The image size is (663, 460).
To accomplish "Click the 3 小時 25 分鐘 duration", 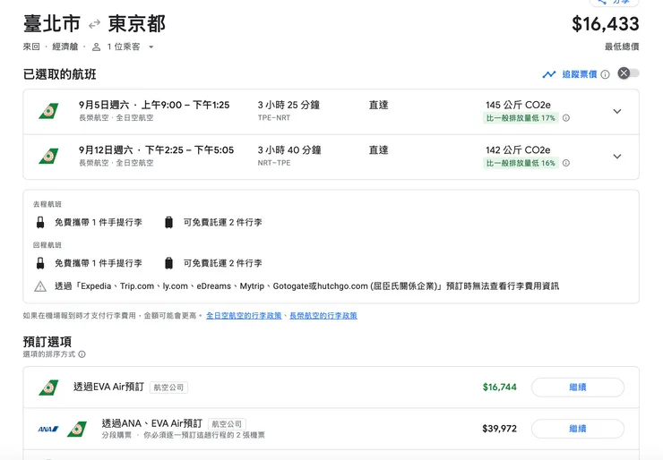I will pyautogui.click(x=288, y=105).
